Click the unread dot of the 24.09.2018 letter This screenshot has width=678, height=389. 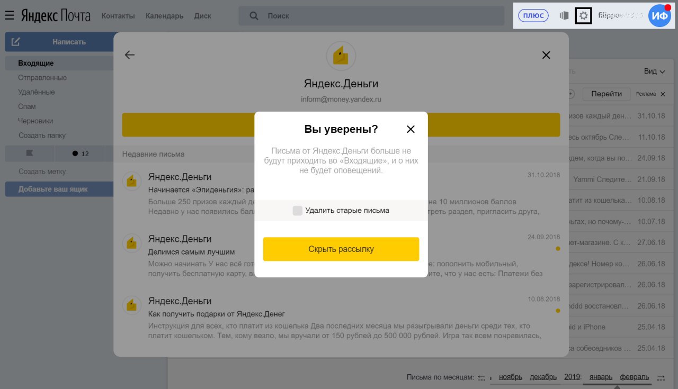coord(558,248)
